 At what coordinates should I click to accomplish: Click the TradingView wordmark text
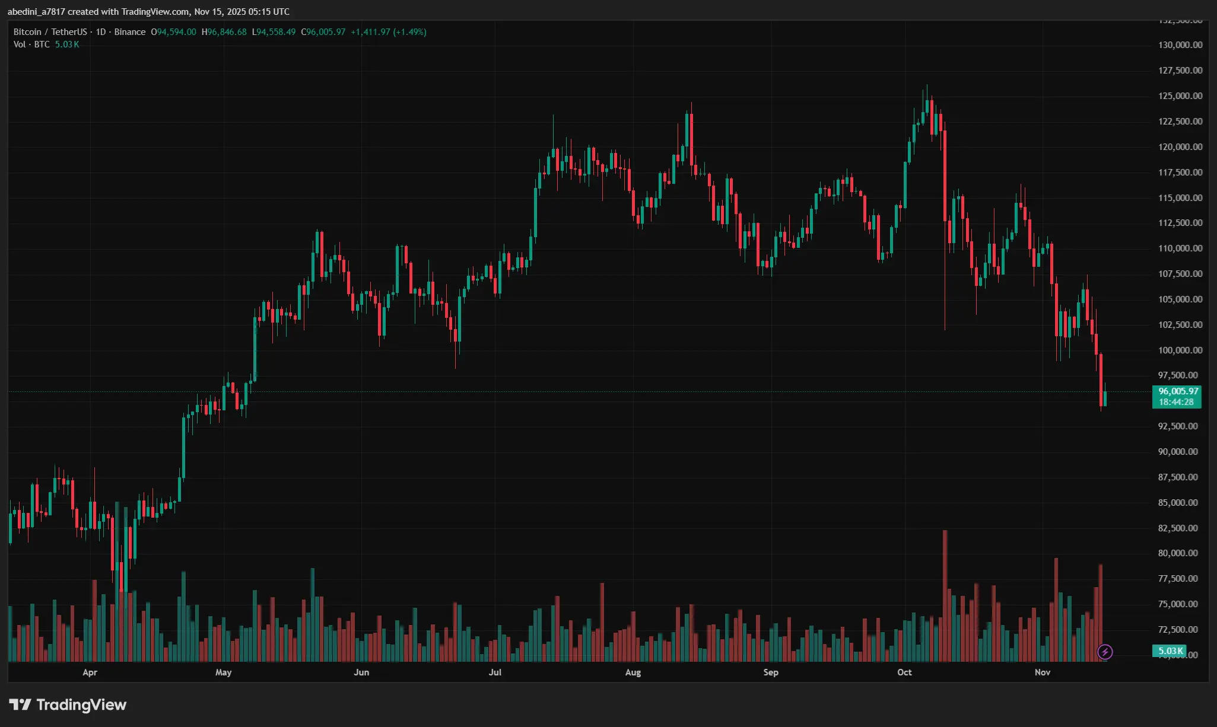(x=81, y=704)
